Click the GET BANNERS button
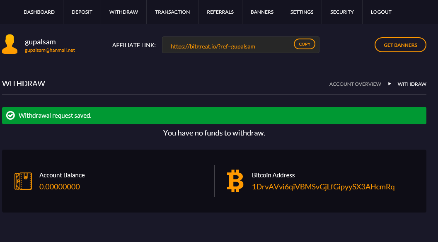This screenshot has width=438, height=242. 400,45
